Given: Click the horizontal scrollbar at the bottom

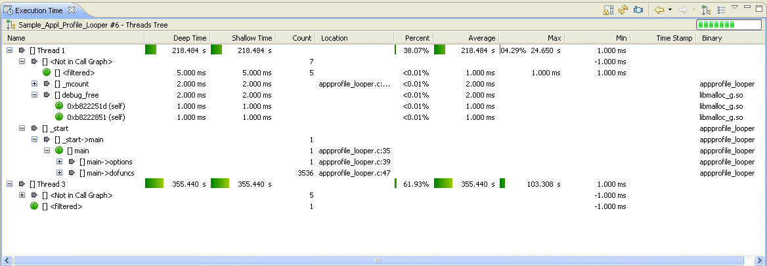Looking at the screenshot, I should pos(378,260).
